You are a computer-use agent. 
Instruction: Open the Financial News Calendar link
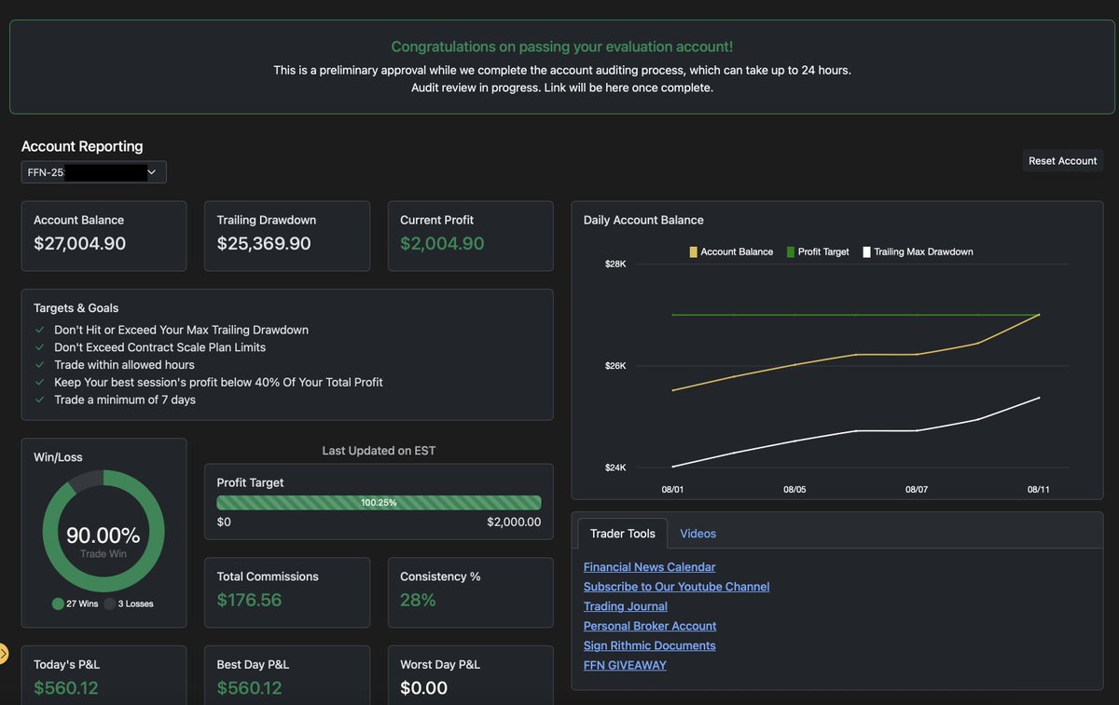(649, 566)
